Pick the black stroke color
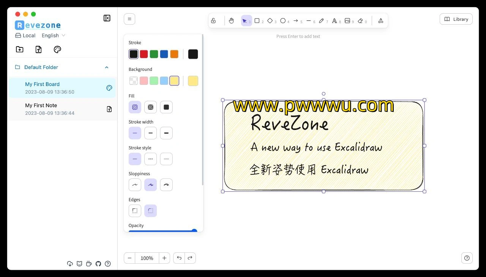This screenshot has width=486, height=277. point(134,54)
